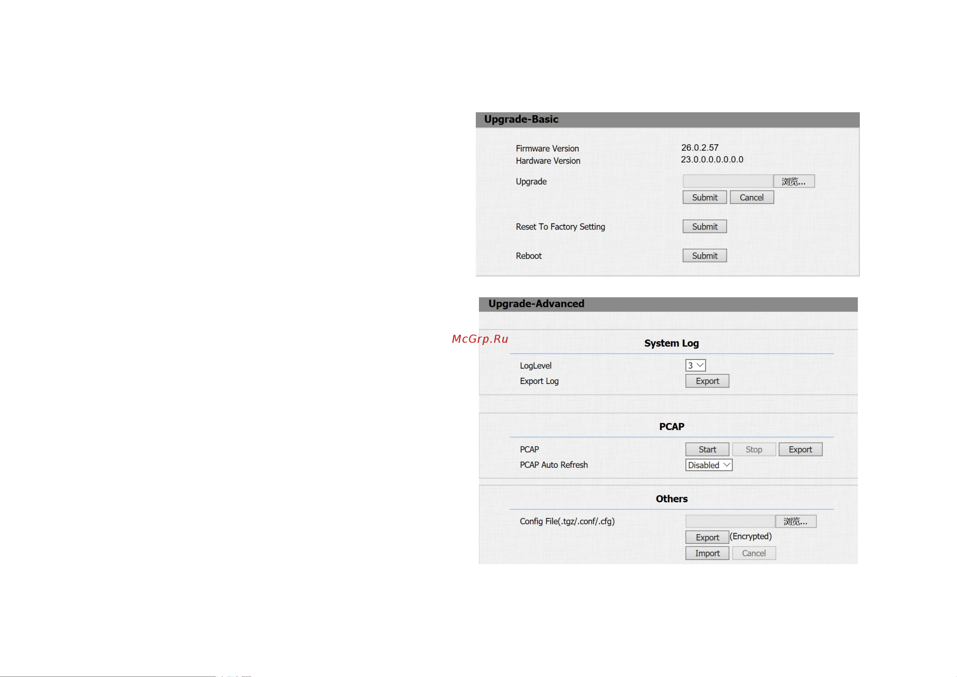Click the Firmware Version label
Image resolution: width=957 pixels, height=677 pixels.
pyautogui.click(x=547, y=148)
